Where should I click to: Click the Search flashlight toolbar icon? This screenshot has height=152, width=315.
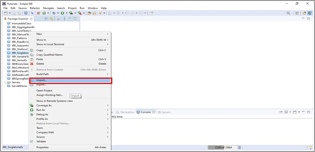coord(100,13)
